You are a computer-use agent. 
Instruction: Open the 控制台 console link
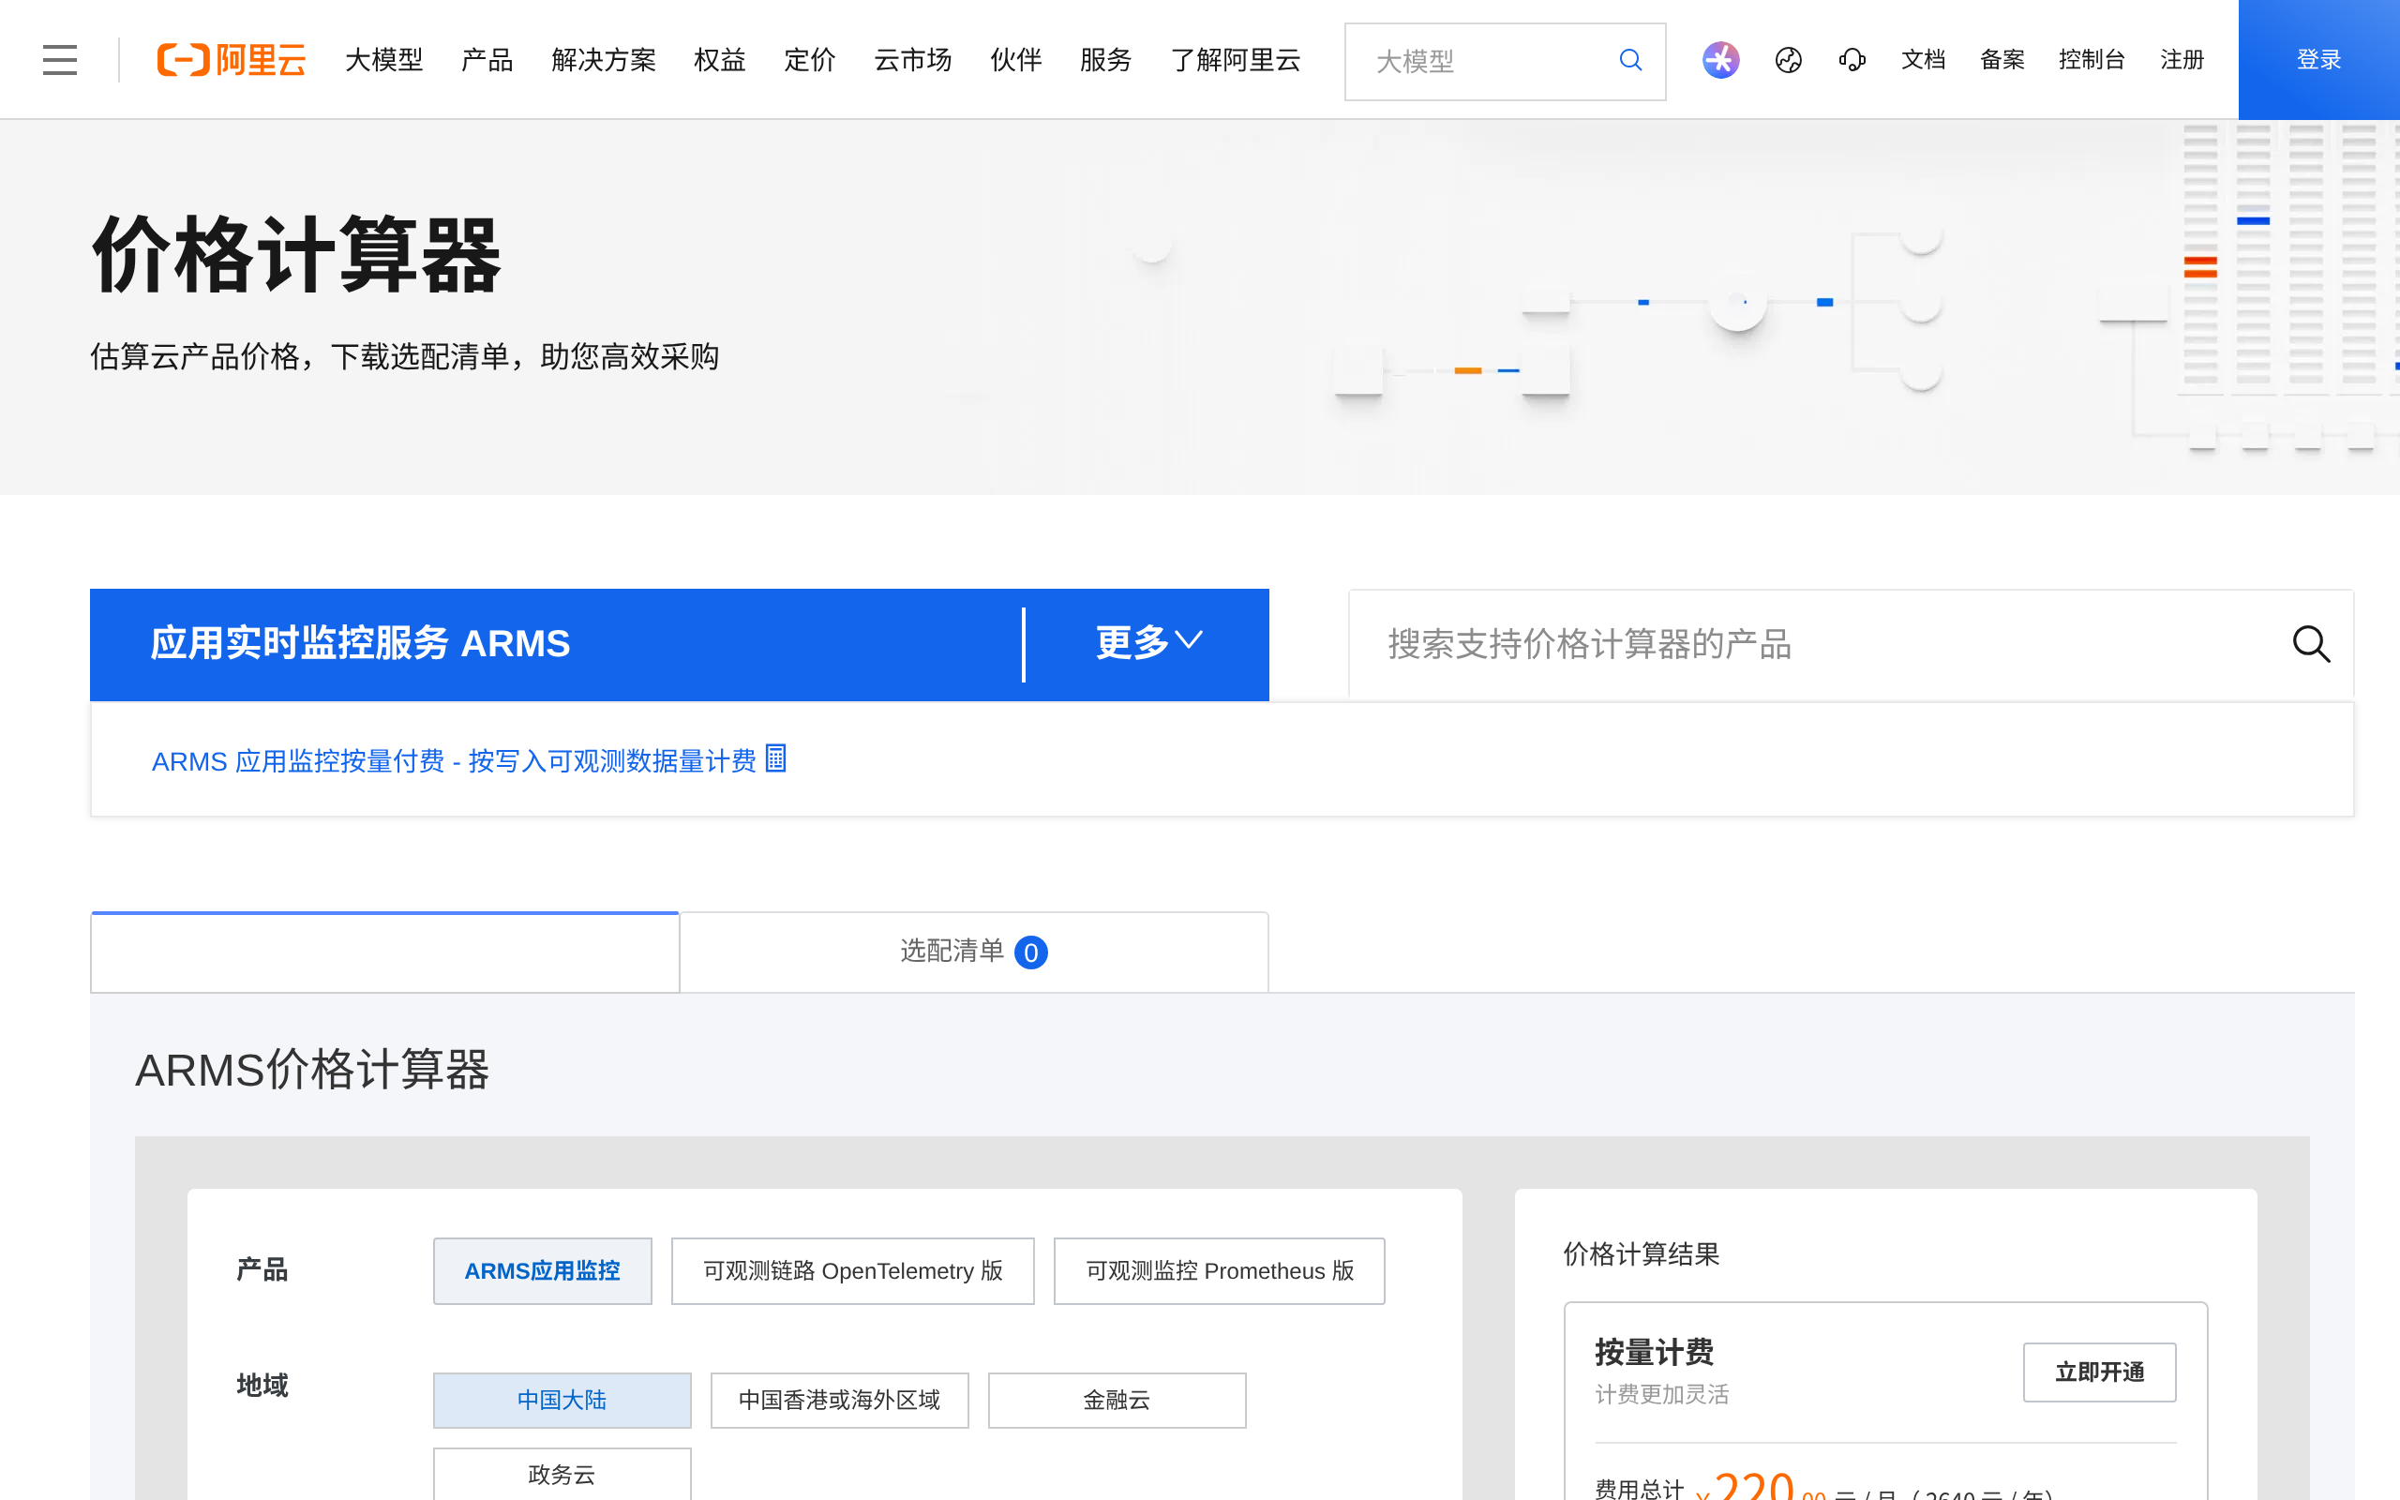click(x=2092, y=59)
